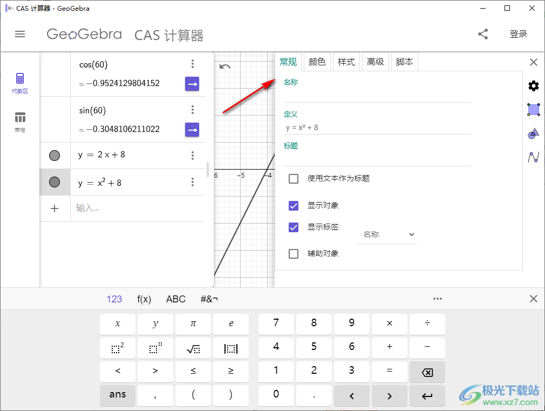Open the graphics settings gear icon
Viewport: 545px width, 411px height.
(x=533, y=85)
